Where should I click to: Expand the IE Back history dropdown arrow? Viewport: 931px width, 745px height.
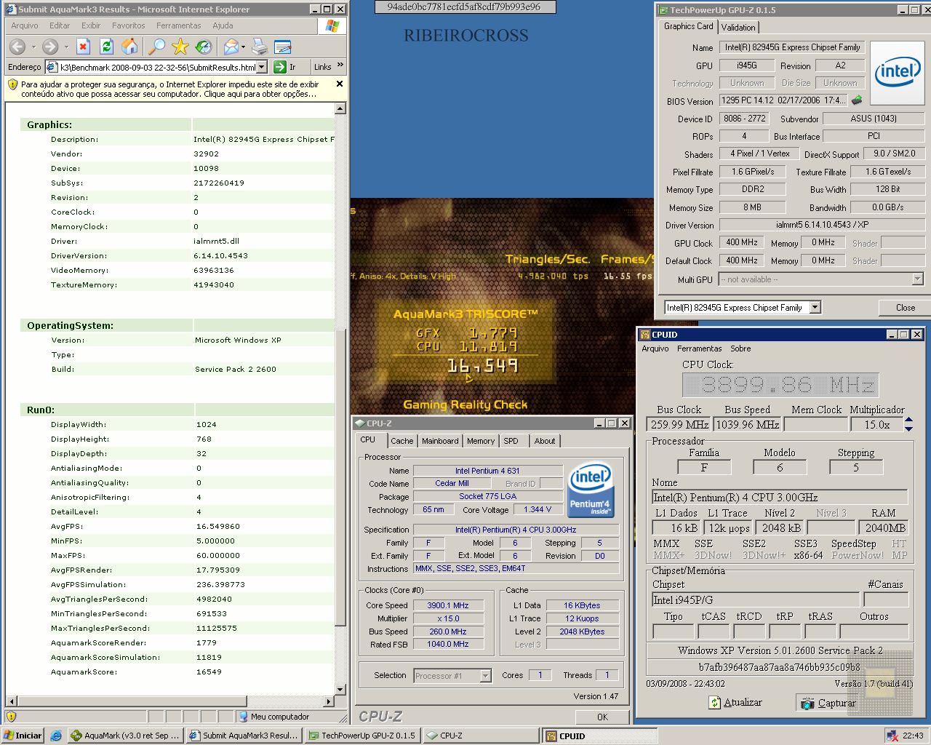tap(33, 47)
